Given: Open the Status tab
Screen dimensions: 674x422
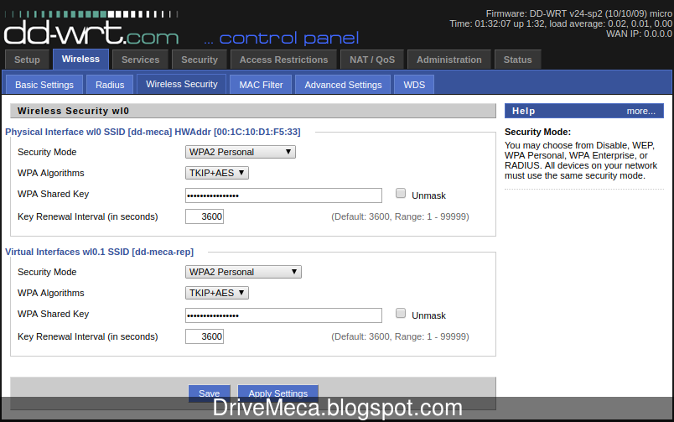Looking at the screenshot, I should pyautogui.click(x=517, y=60).
